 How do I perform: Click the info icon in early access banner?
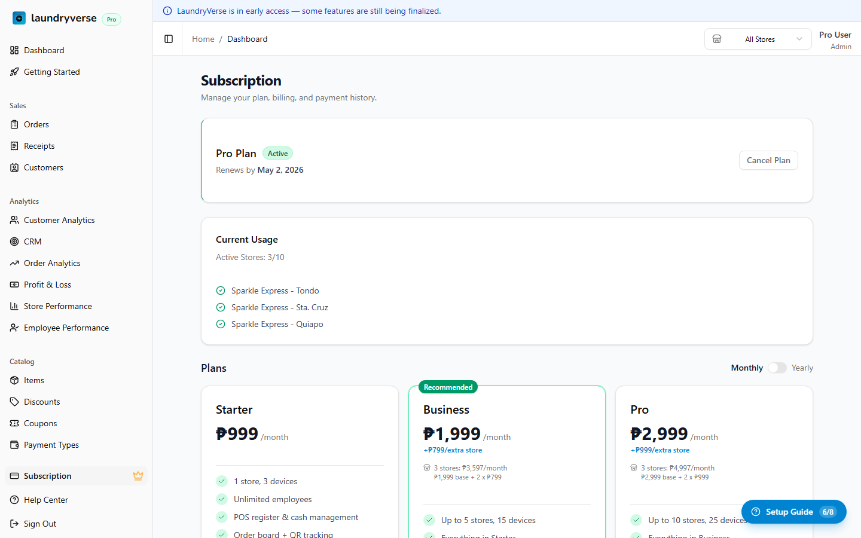pyautogui.click(x=167, y=11)
